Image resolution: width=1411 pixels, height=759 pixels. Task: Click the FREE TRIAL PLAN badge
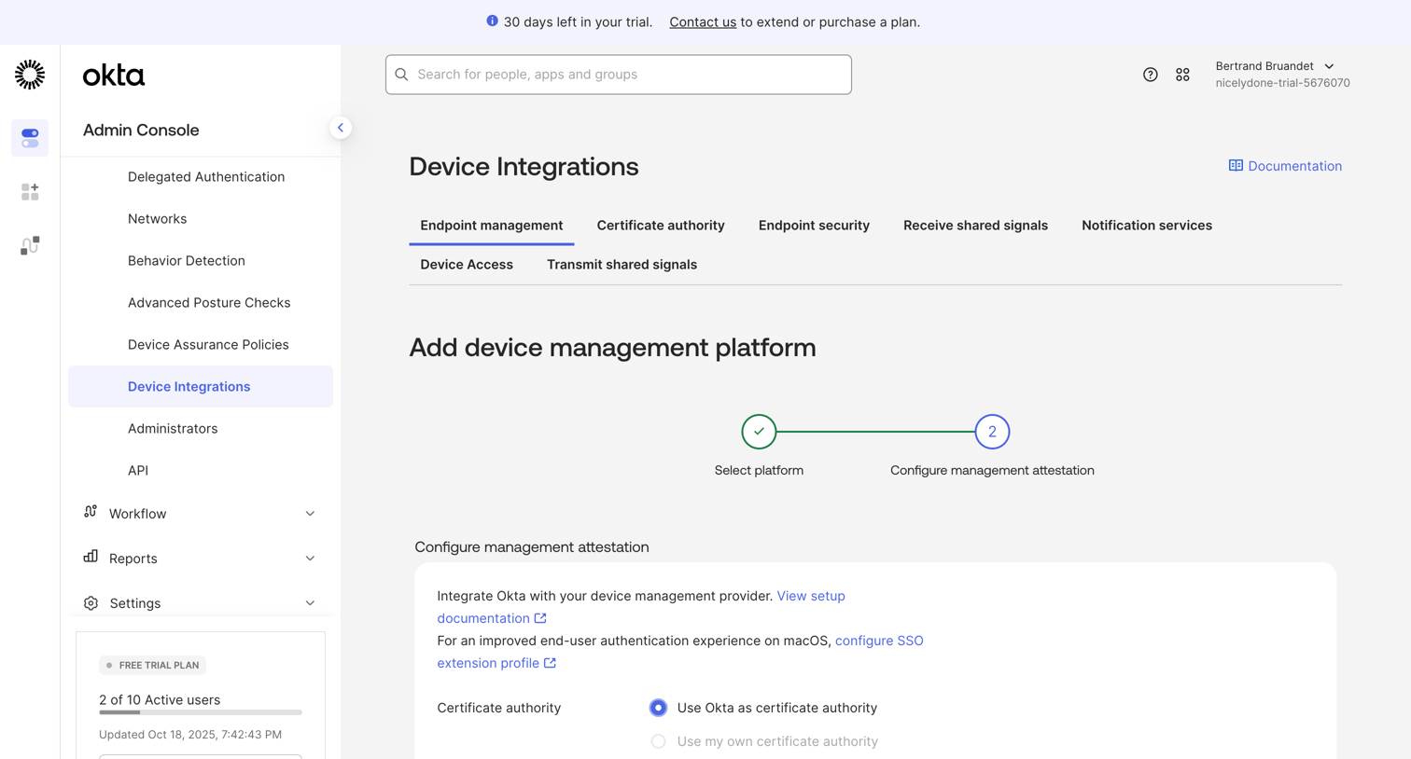[x=153, y=666]
